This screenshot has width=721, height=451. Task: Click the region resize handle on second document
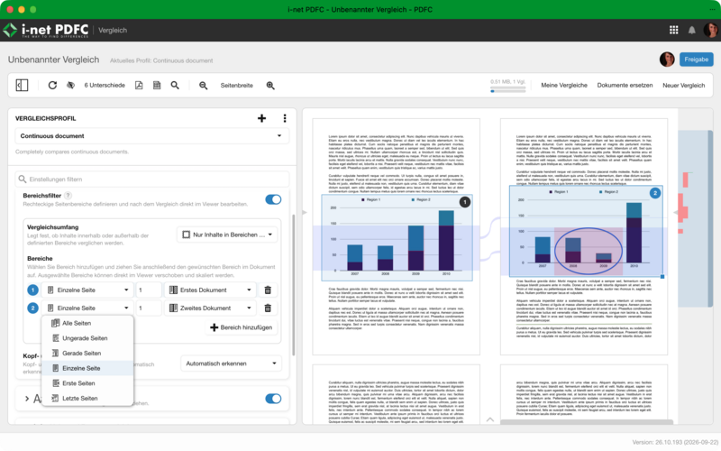click(662, 277)
